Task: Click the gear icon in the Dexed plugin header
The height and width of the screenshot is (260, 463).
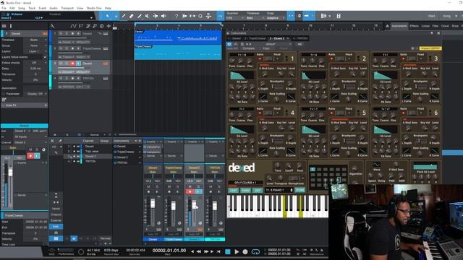Action: 412,48
